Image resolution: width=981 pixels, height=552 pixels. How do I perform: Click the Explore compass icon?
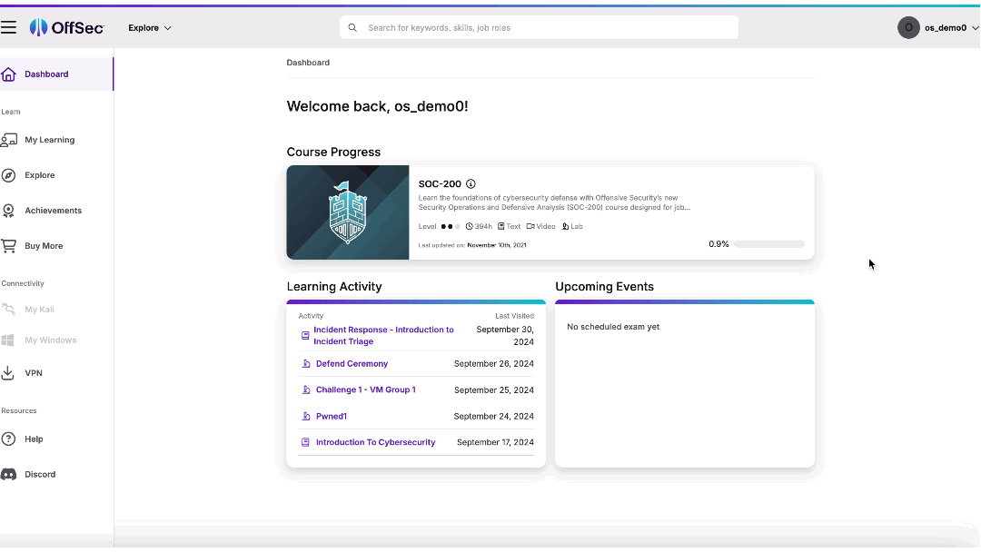point(9,175)
